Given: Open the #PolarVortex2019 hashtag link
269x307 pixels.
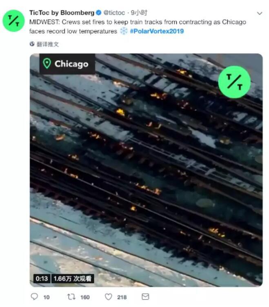Looking at the screenshot, I should click(157, 31).
